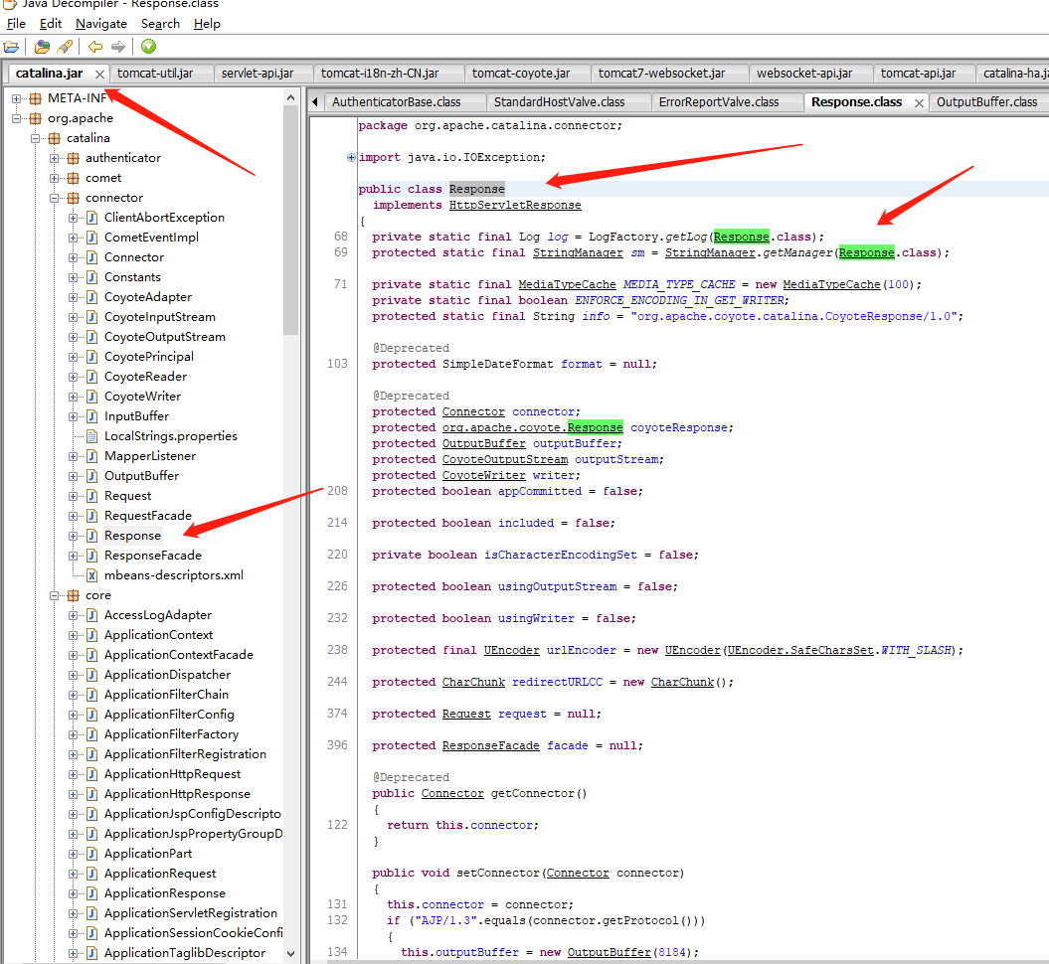Click the left tab scroll arrow
1049x964 pixels.
(x=315, y=102)
